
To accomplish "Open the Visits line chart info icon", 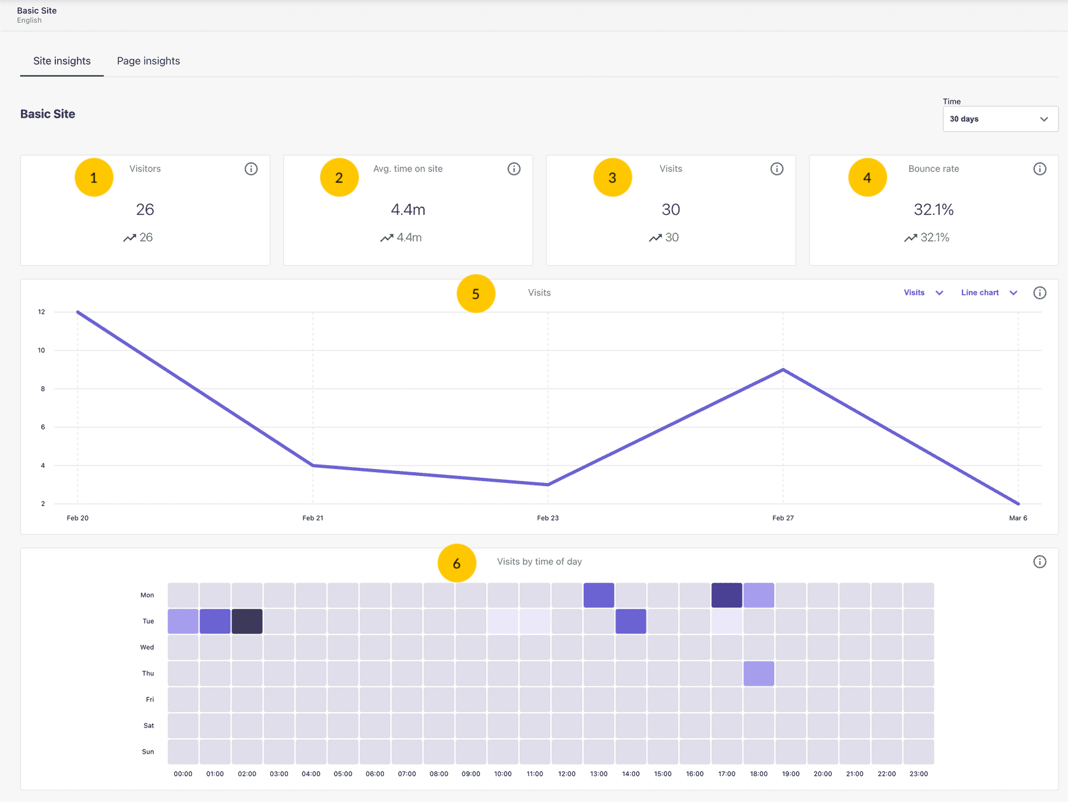I will [x=1039, y=293].
